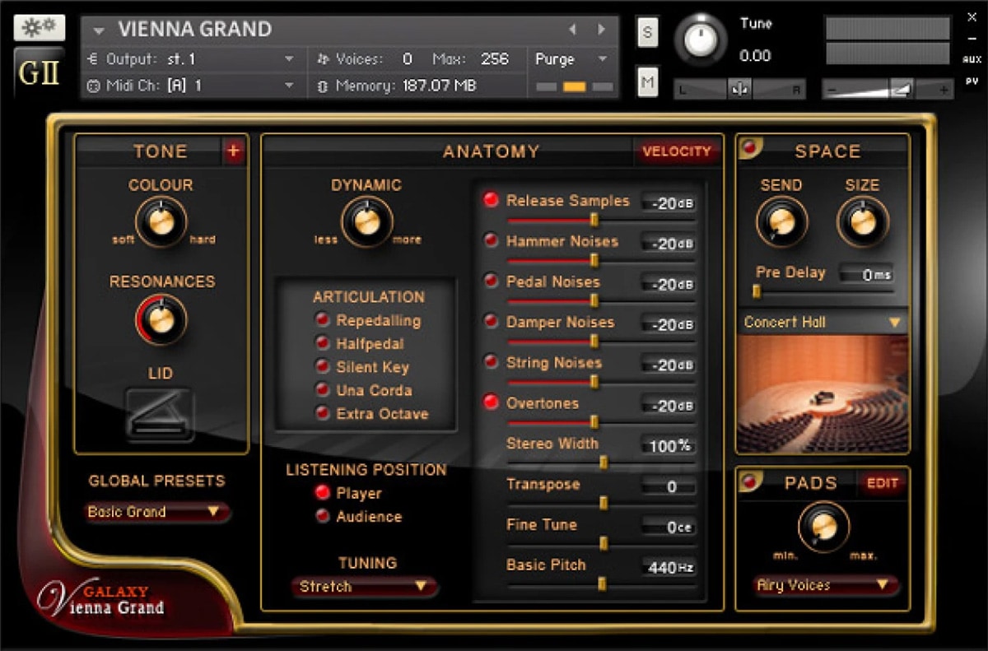Click the Stereo Width slider handle
Viewport: 988px width, 651px height.
click(x=604, y=463)
